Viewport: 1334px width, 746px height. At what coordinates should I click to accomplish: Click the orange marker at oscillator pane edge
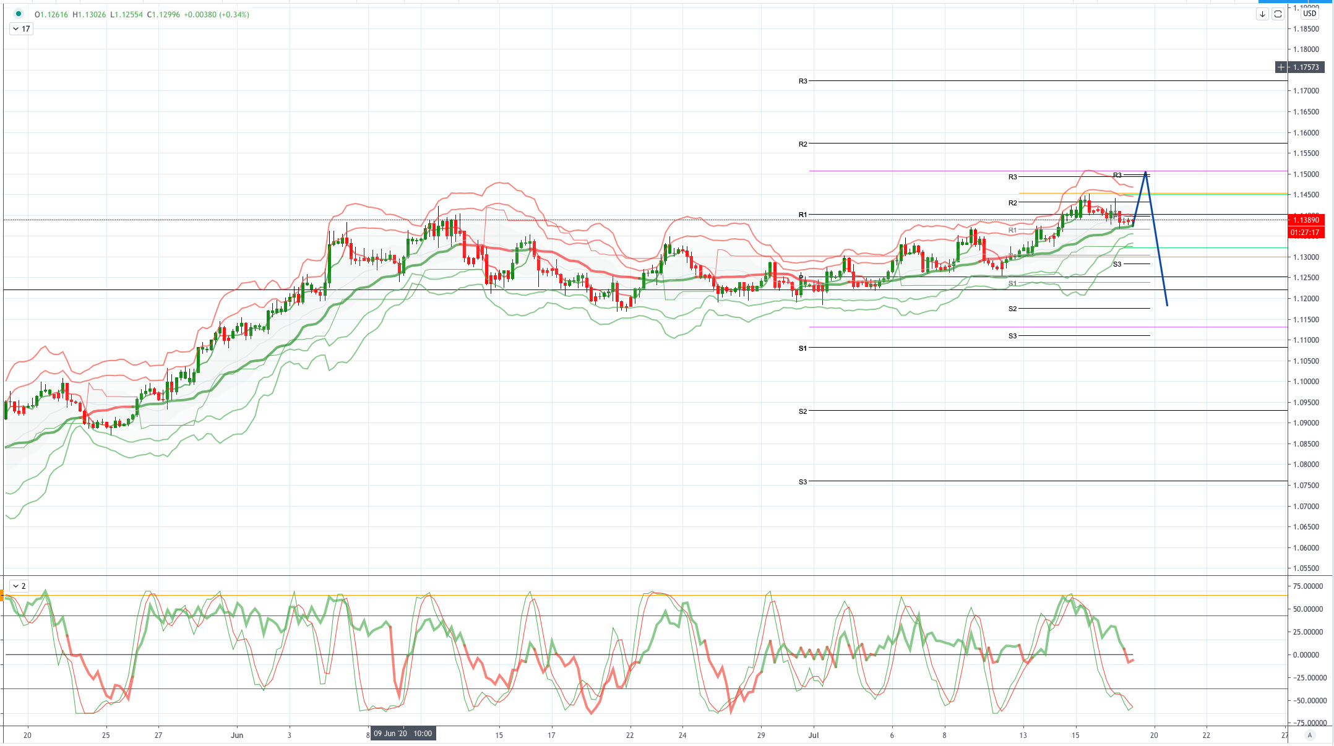click(x=2, y=596)
